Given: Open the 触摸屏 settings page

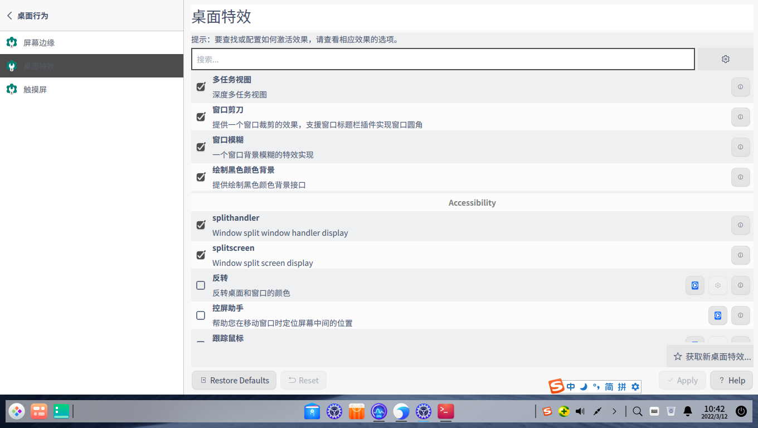Looking at the screenshot, I should point(33,89).
